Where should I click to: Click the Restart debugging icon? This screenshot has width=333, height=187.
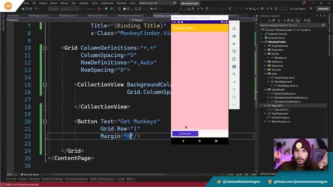click(160, 9)
